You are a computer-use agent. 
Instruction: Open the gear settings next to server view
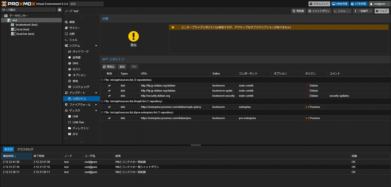[x=60, y=10]
